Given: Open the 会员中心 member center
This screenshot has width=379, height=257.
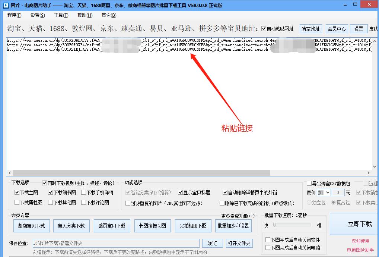Looking at the screenshot, I should (336, 28).
